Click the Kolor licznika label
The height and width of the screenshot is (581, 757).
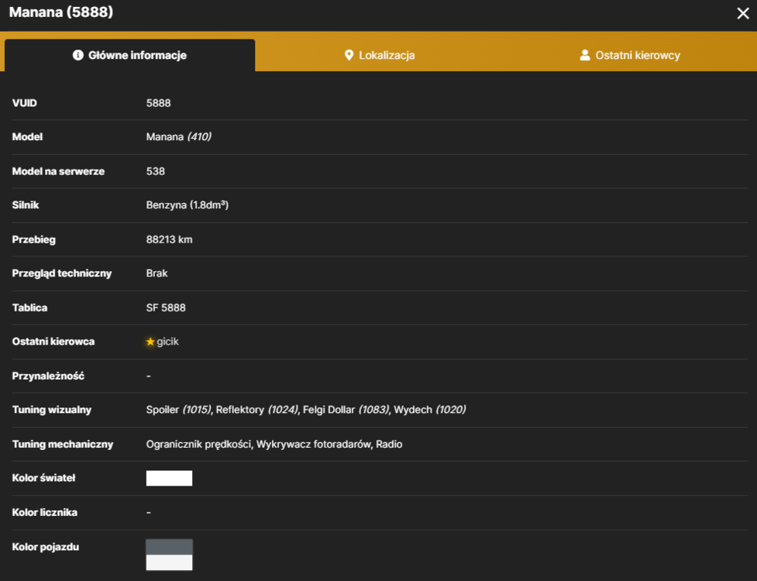(x=45, y=513)
